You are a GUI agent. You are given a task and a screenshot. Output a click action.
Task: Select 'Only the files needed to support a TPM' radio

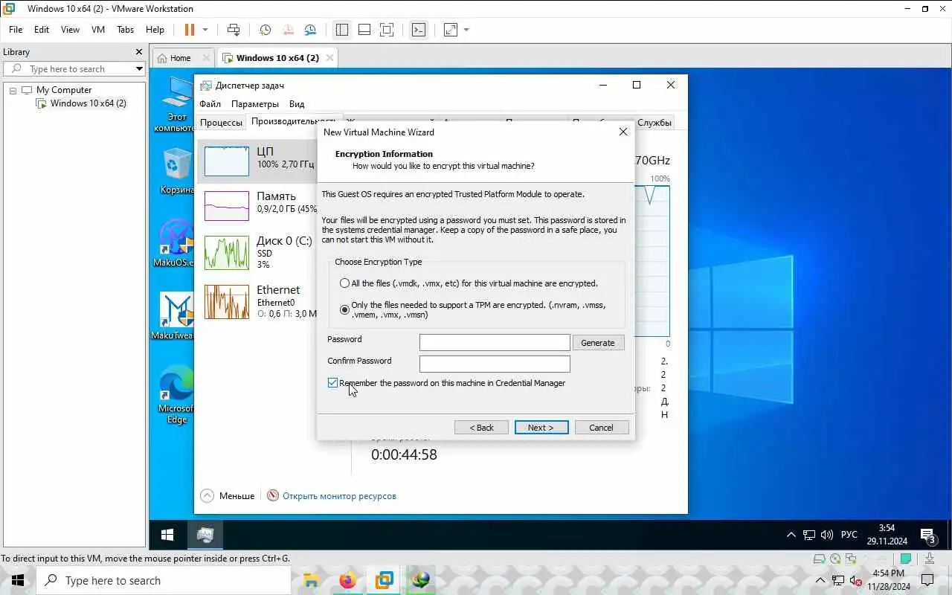344,309
